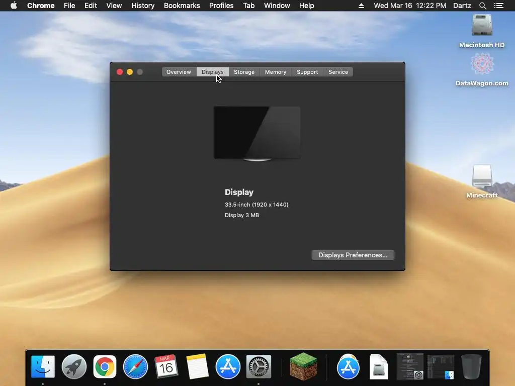Click the 33.5-inch (1920 x 1440) text
This screenshot has width=515, height=386.
256,205
